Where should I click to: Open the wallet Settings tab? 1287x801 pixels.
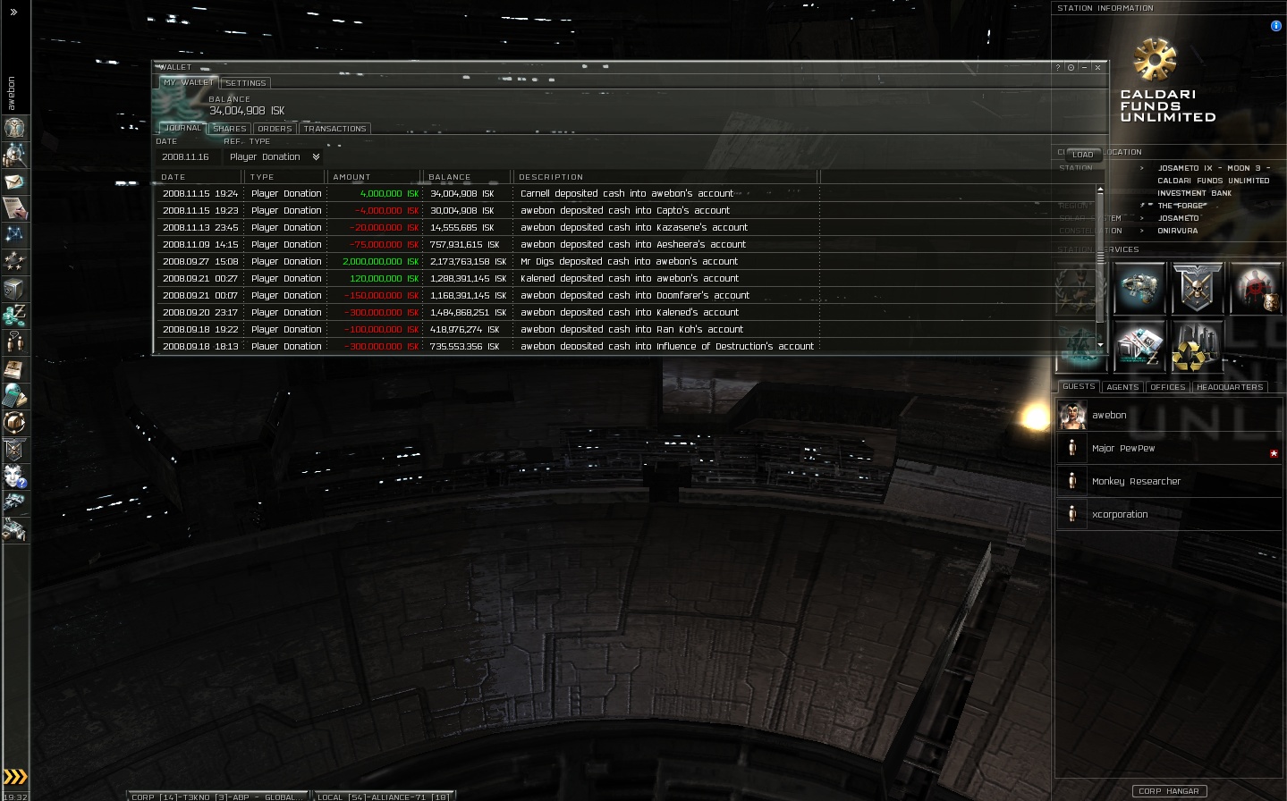click(246, 83)
